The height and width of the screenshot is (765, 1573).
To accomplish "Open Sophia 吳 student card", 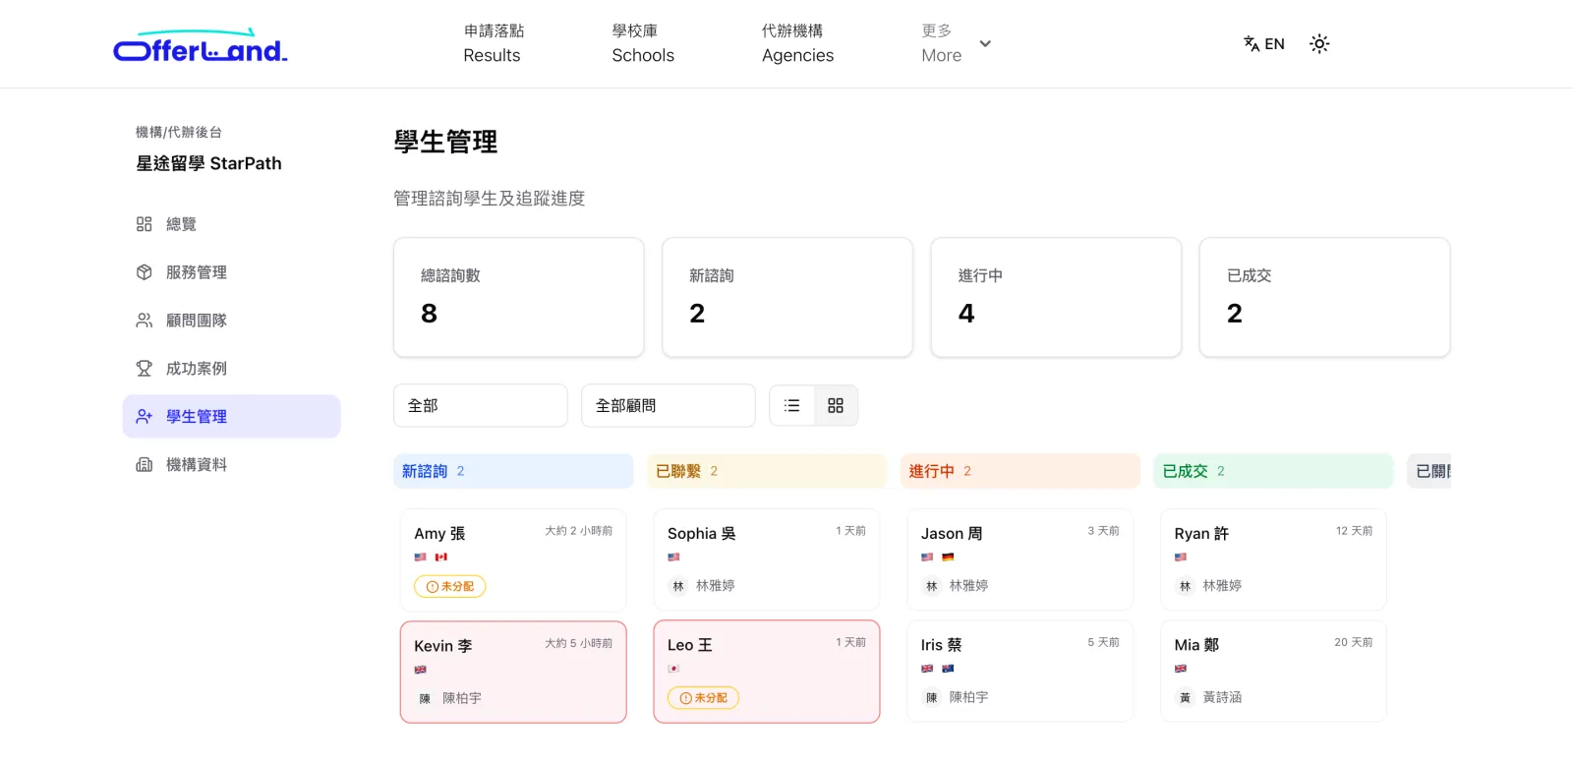I will point(767,559).
